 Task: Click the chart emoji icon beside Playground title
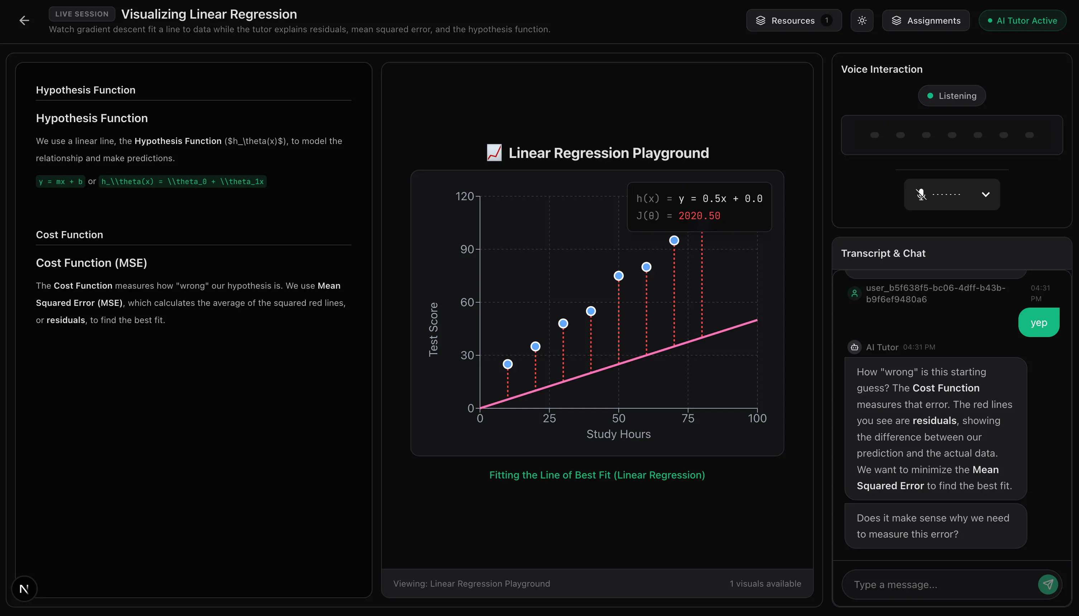(x=494, y=153)
